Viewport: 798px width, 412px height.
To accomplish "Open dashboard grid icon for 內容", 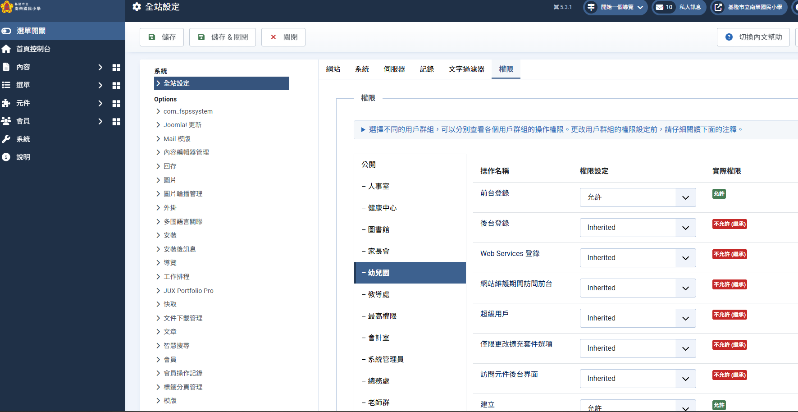I will coord(116,67).
